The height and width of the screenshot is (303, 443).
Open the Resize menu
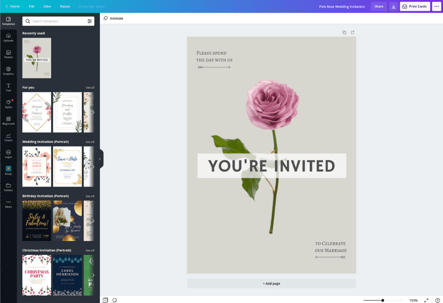click(65, 6)
